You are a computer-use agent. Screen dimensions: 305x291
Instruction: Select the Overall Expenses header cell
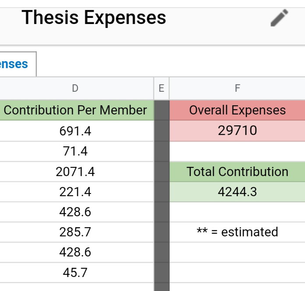pos(237,110)
